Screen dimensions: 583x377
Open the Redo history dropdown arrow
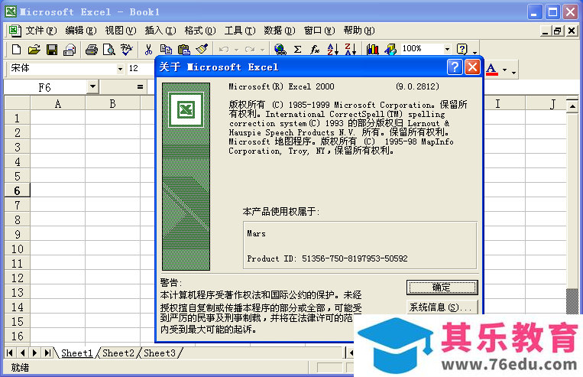pyautogui.click(x=262, y=50)
